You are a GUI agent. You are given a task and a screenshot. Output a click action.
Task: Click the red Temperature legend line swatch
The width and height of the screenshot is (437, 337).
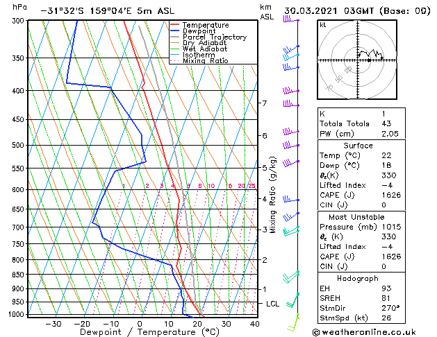click(175, 25)
